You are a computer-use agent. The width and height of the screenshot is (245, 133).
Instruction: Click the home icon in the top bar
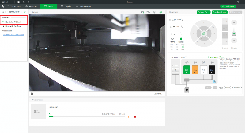[x=3, y=6]
